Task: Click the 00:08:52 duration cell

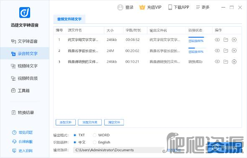Action: point(132,40)
